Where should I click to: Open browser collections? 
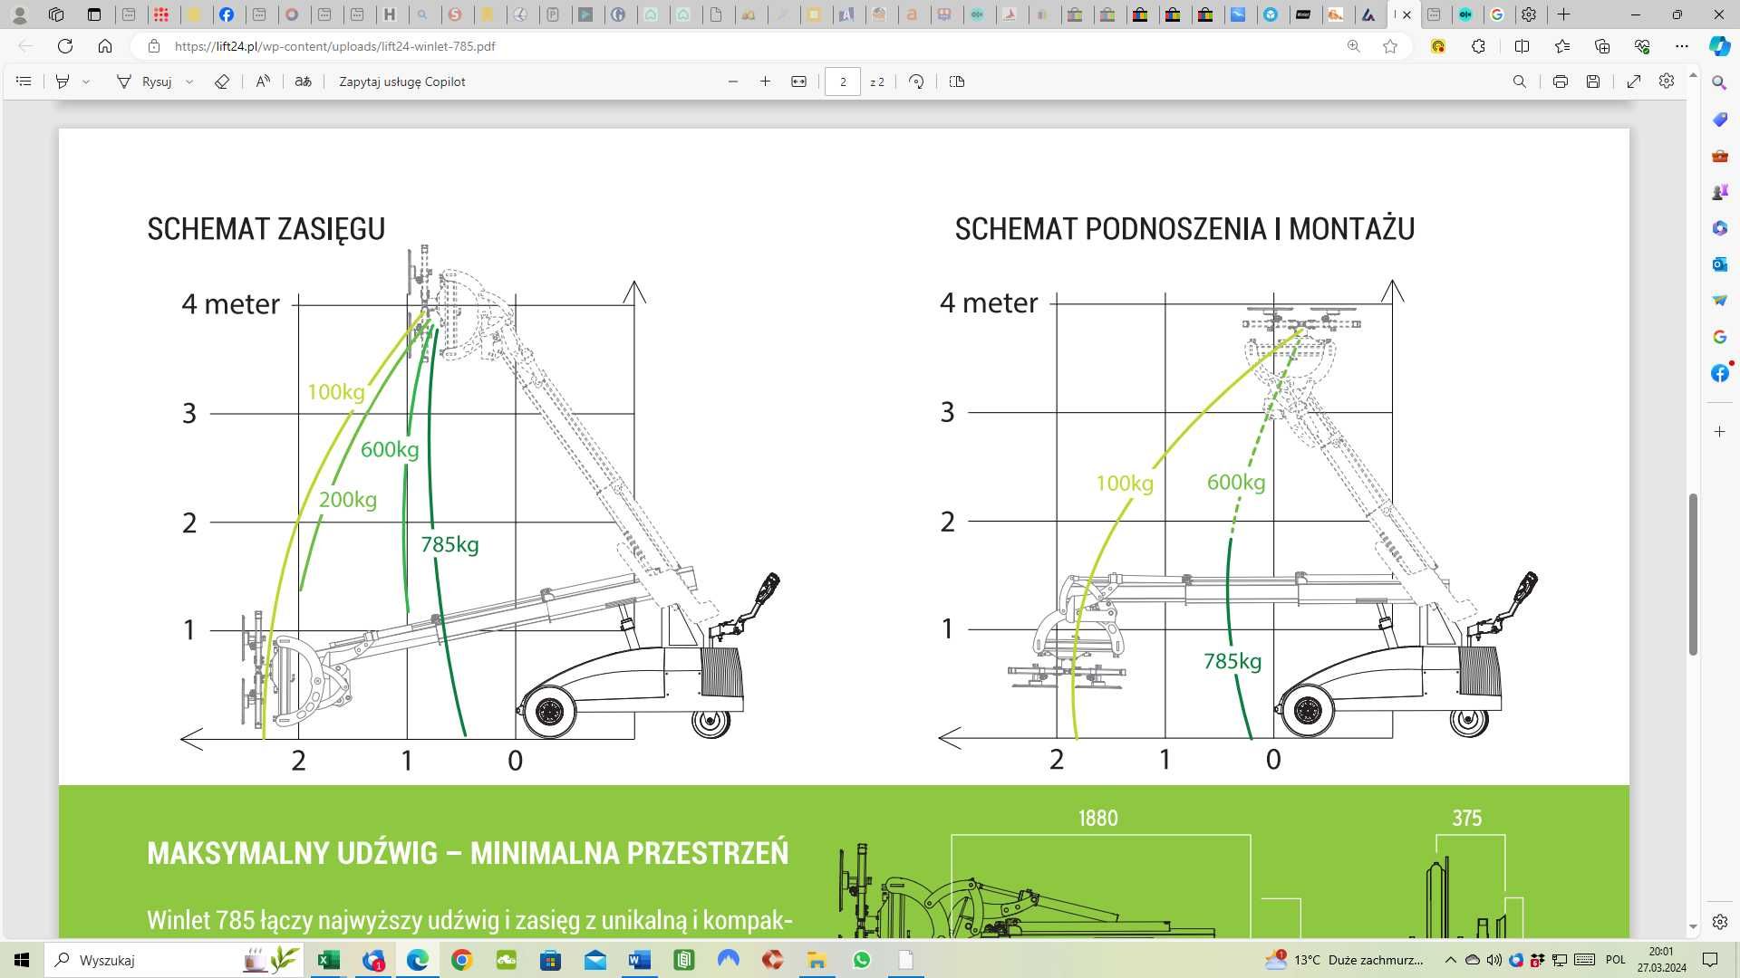1602,46
